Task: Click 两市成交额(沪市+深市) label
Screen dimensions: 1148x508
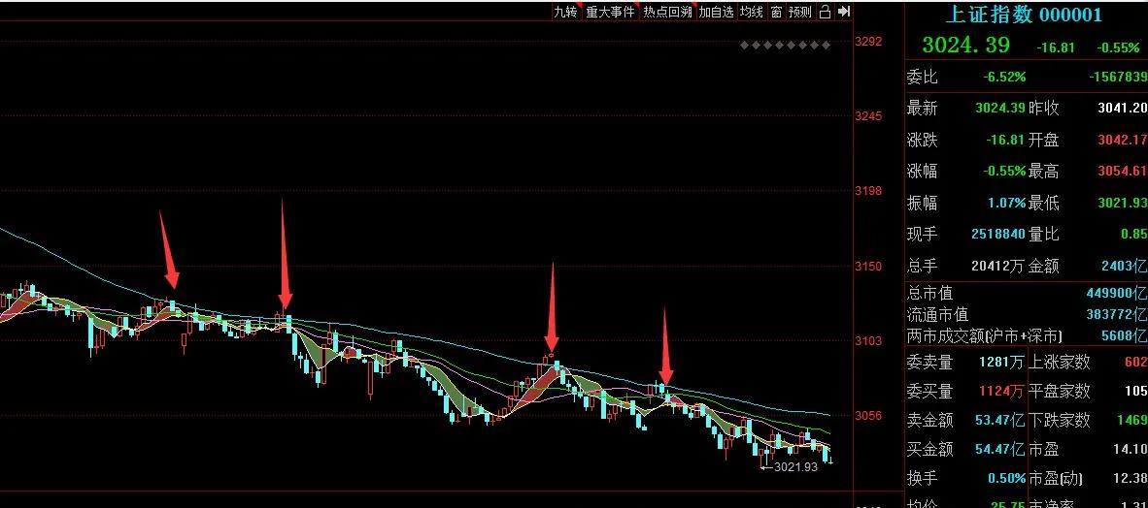Action: click(x=985, y=336)
